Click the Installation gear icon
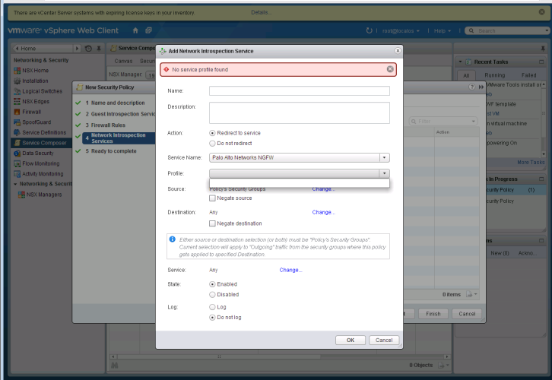552x380 pixels. (x=17, y=81)
